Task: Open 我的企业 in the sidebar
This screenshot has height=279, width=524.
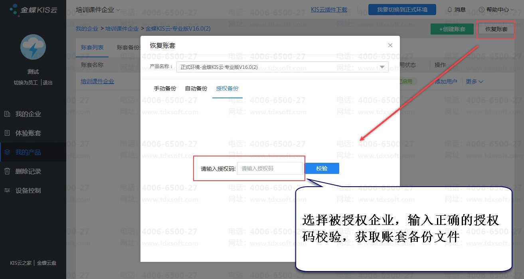Action: pyautogui.click(x=28, y=114)
